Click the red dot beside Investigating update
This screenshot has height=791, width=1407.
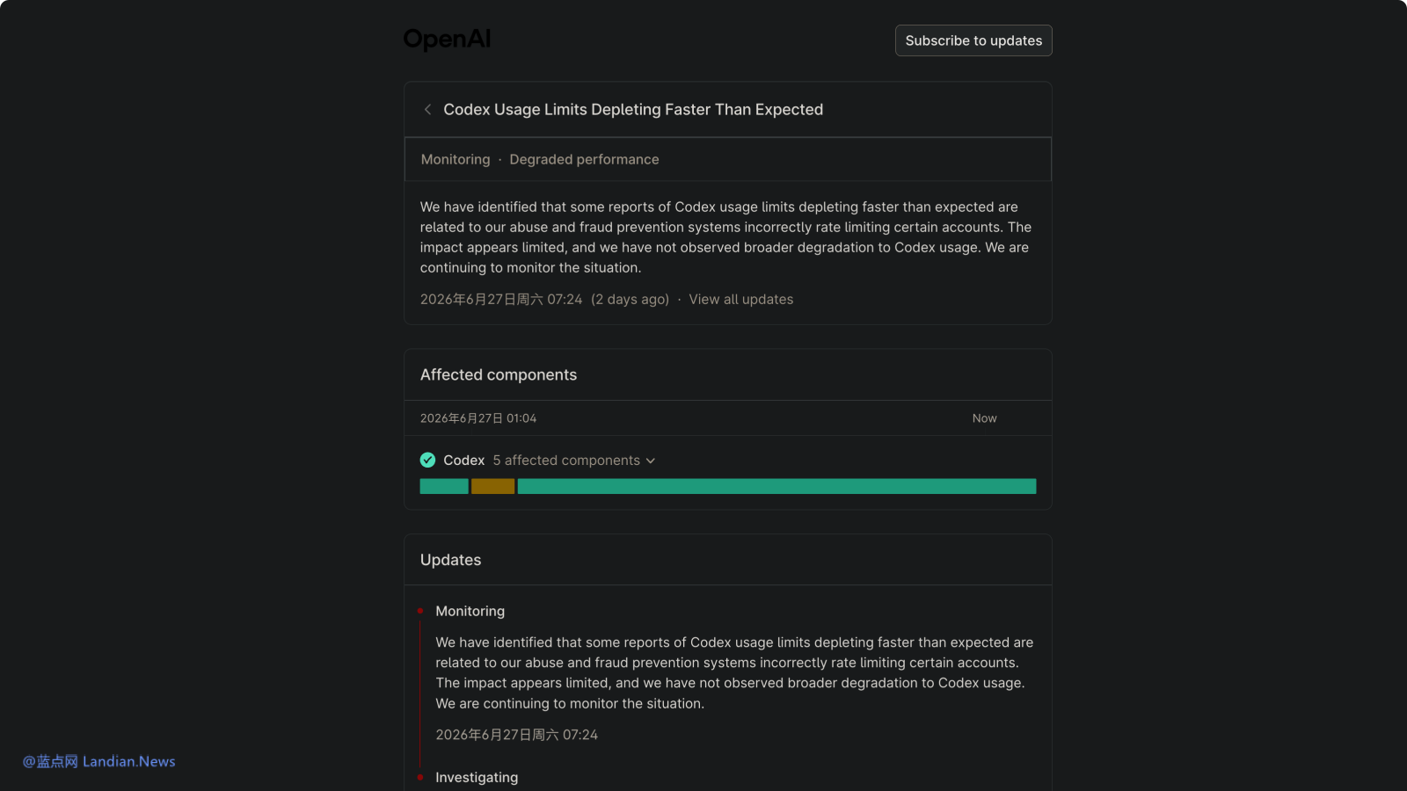click(420, 777)
